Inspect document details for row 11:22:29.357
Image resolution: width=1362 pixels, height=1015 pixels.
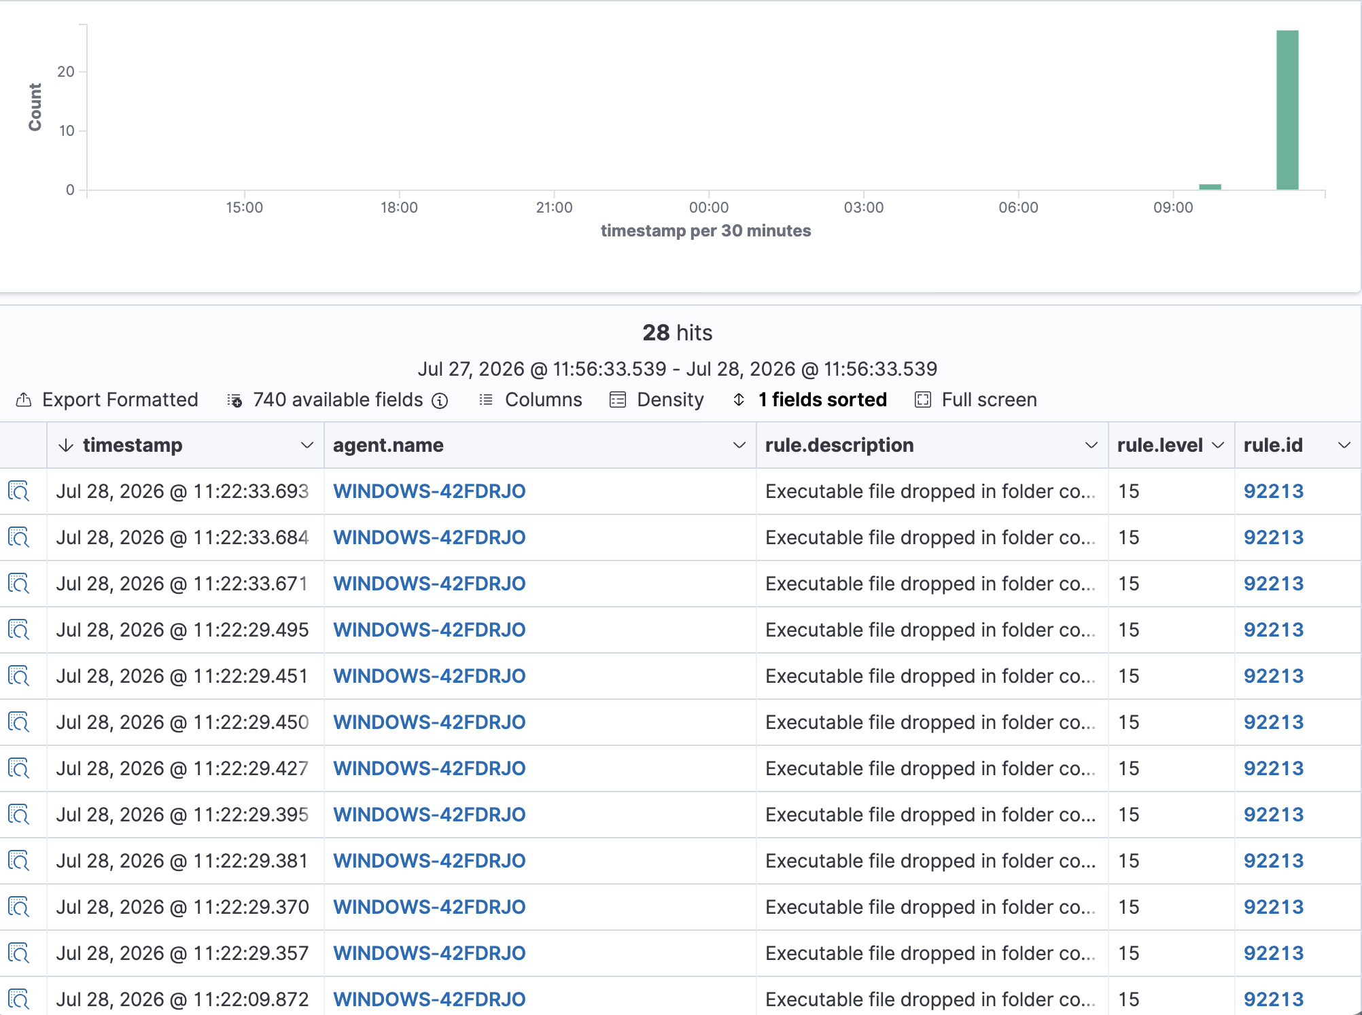coord(18,953)
